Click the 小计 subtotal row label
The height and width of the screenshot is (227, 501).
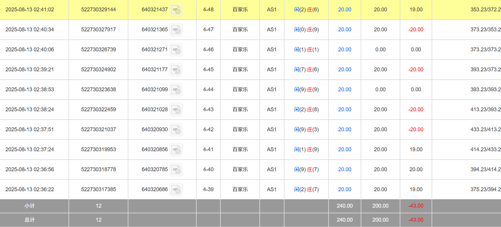[30, 206]
